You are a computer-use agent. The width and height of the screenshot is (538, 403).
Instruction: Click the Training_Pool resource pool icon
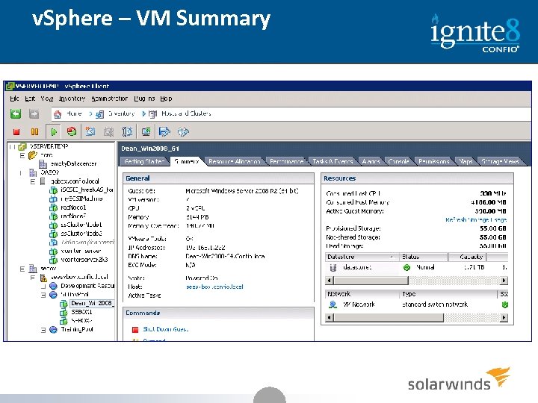[x=53, y=330]
